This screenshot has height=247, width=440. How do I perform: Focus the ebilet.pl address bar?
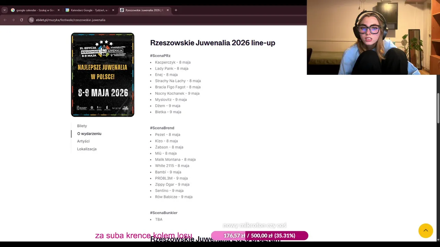point(165,20)
